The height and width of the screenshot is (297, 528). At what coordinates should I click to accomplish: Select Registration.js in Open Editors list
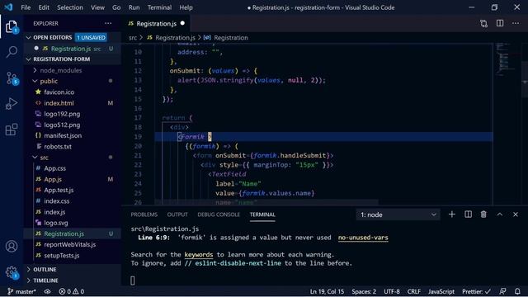click(71, 49)
